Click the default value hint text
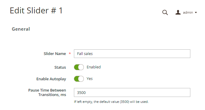This screenshot has height=110, width=205. tap(111, 102)
